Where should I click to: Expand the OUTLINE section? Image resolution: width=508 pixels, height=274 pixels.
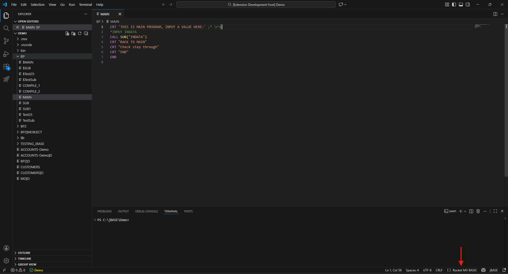[24, 253]
